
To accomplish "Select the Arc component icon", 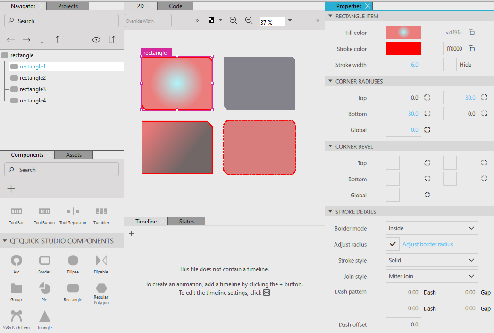I will (17, 260).
